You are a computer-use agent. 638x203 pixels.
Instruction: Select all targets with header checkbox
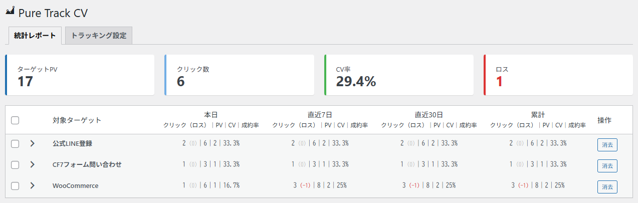[x=15, y=120]
